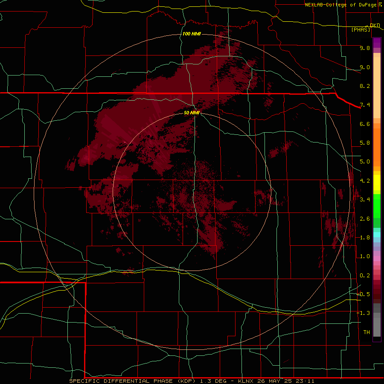The width and height of the screenshot is (384, 384).
Task: Click the "3.4" legend value
Action: pos(365,200)
